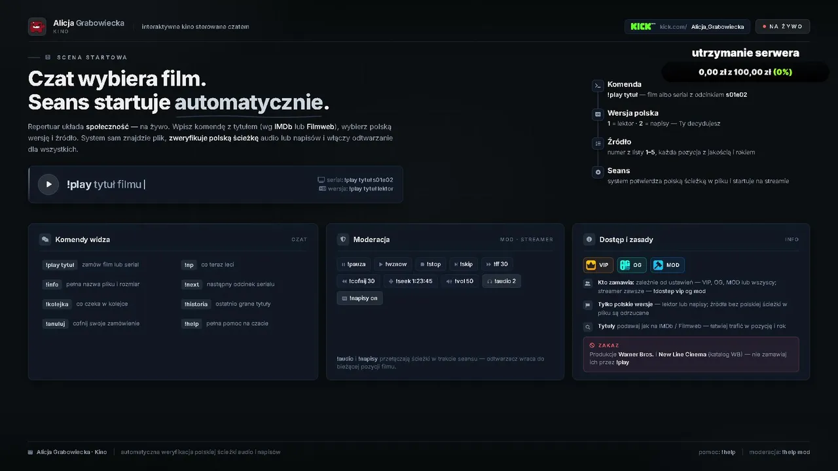
Task: Click the VIP crown badge
Action: (x=598, y=265)
